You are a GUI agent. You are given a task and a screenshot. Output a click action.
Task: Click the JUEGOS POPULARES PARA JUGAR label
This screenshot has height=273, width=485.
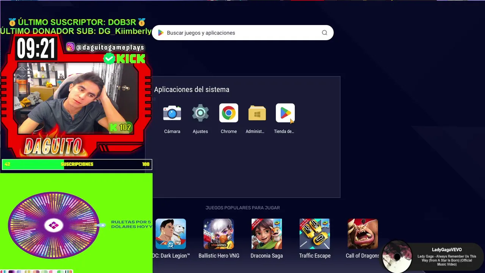[242, 208]
